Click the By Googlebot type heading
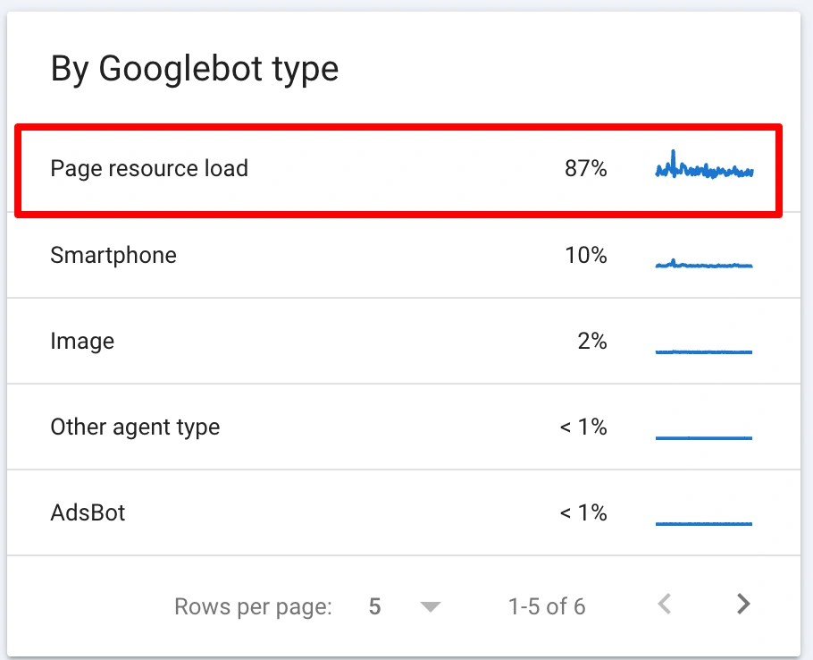 [x=195, y=69]
